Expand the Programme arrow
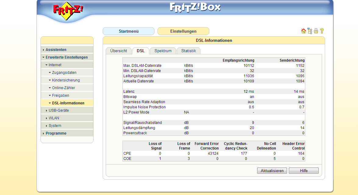Image resolution: width=358 pixels, height=195 pixels. [43, 133]
